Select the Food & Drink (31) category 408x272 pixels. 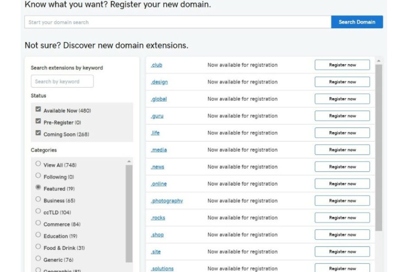tap(38, 247)
